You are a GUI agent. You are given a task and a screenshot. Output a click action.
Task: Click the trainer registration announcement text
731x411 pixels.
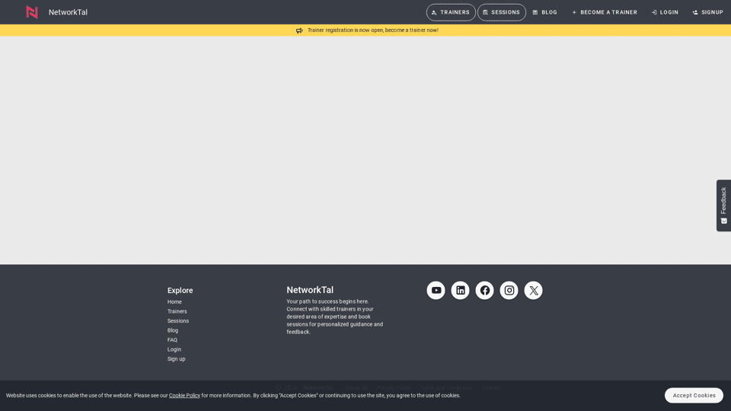point(373,30)
